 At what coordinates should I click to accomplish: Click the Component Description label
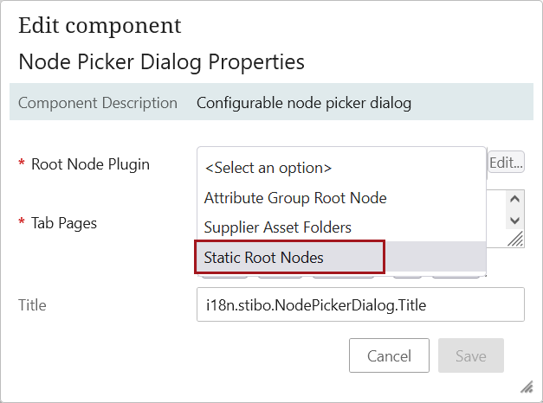pos(98,103)
